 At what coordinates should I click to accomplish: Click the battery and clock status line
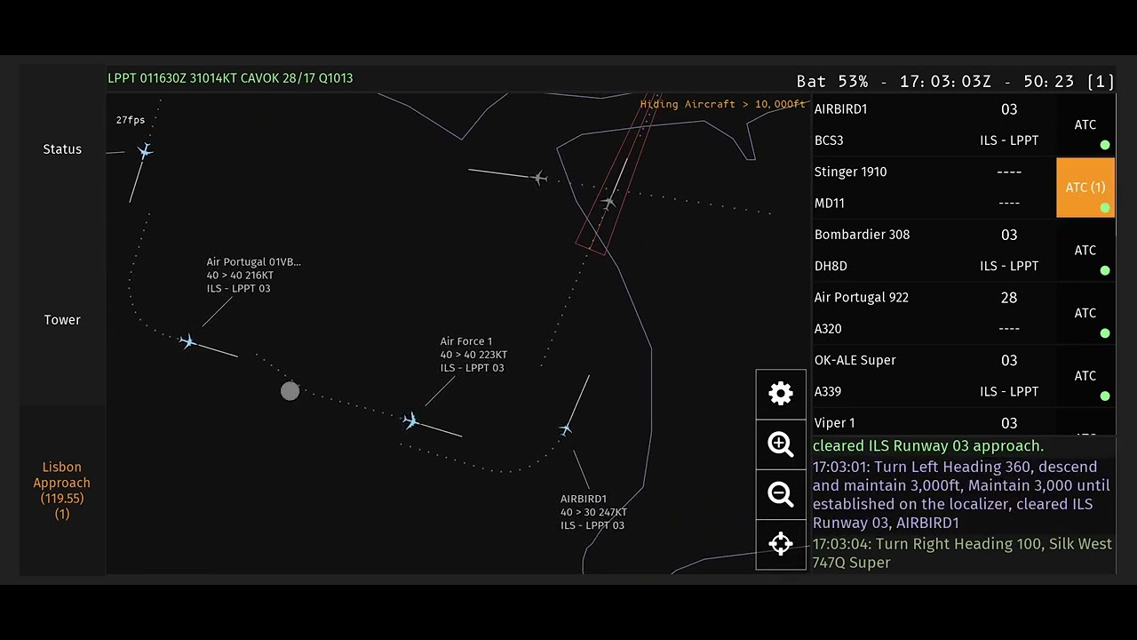(955, 81)
